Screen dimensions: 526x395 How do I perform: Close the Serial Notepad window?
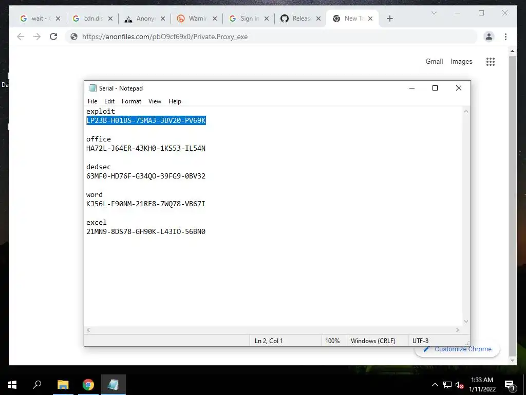[x=459, y=88]
